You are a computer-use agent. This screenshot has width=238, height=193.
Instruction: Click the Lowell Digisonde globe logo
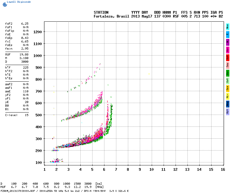5,4
